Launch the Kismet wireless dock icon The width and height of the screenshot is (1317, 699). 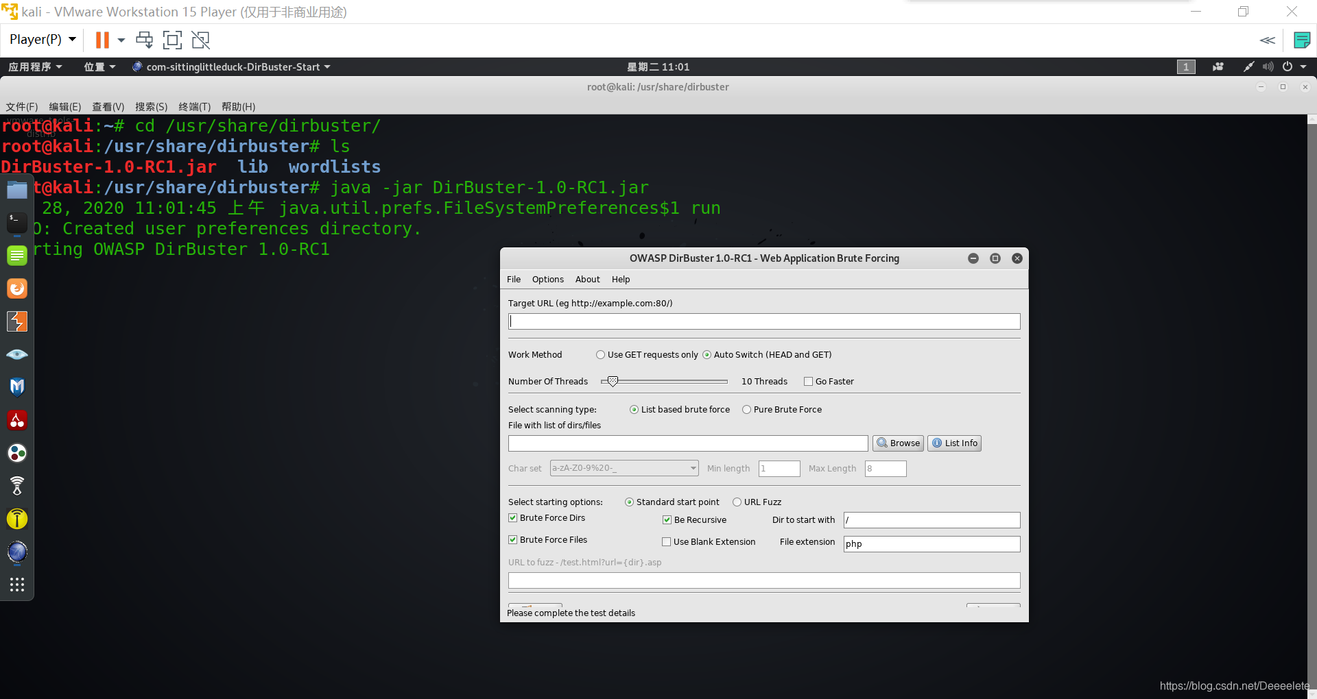point(17,486)
